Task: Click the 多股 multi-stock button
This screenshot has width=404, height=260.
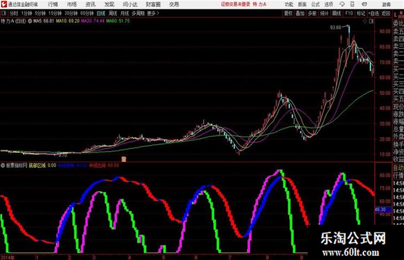Action: point(312,13)
